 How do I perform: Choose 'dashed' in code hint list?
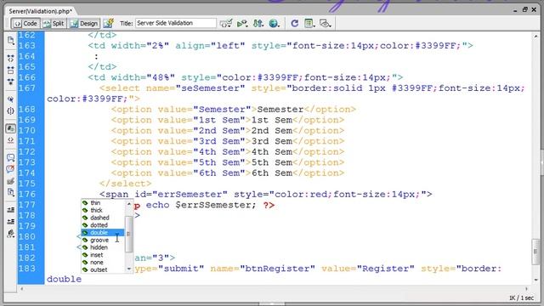point(103,218)
